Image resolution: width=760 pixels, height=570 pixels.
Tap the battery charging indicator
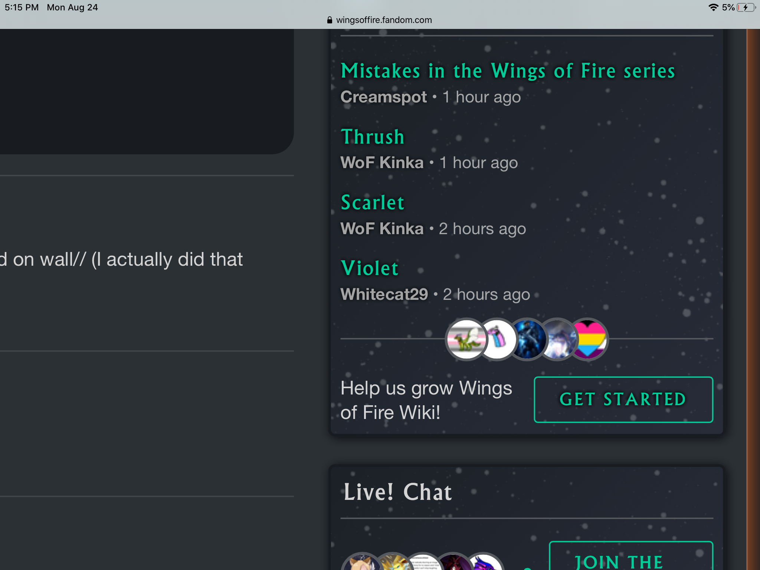tap(746, 7)
